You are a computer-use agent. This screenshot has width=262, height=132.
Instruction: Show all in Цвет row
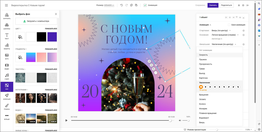tap(51, 29)
